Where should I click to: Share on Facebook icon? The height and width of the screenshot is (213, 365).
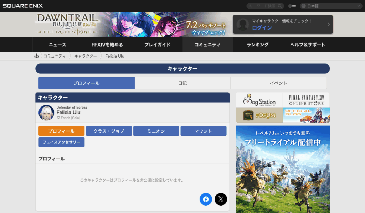(x=206, y=199)
